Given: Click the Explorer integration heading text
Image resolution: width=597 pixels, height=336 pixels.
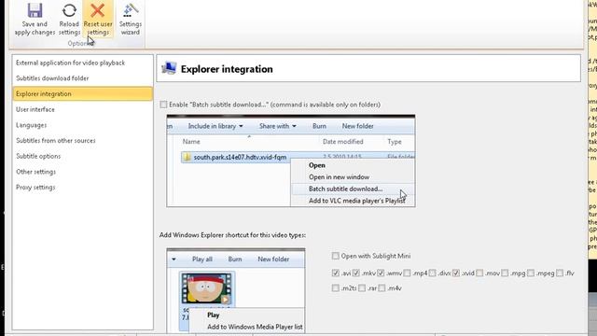Looking at the screenshot, I should (x=227, y=69).
